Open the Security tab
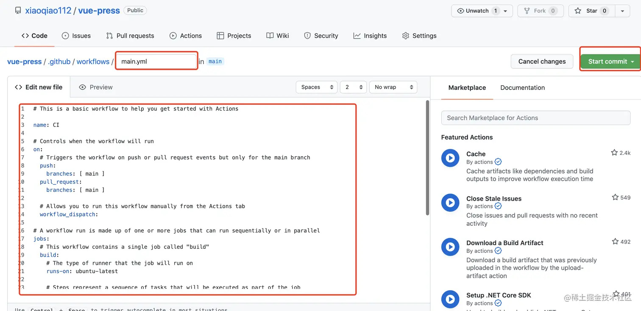Screen dimensions: 641x311 [321, 36]
